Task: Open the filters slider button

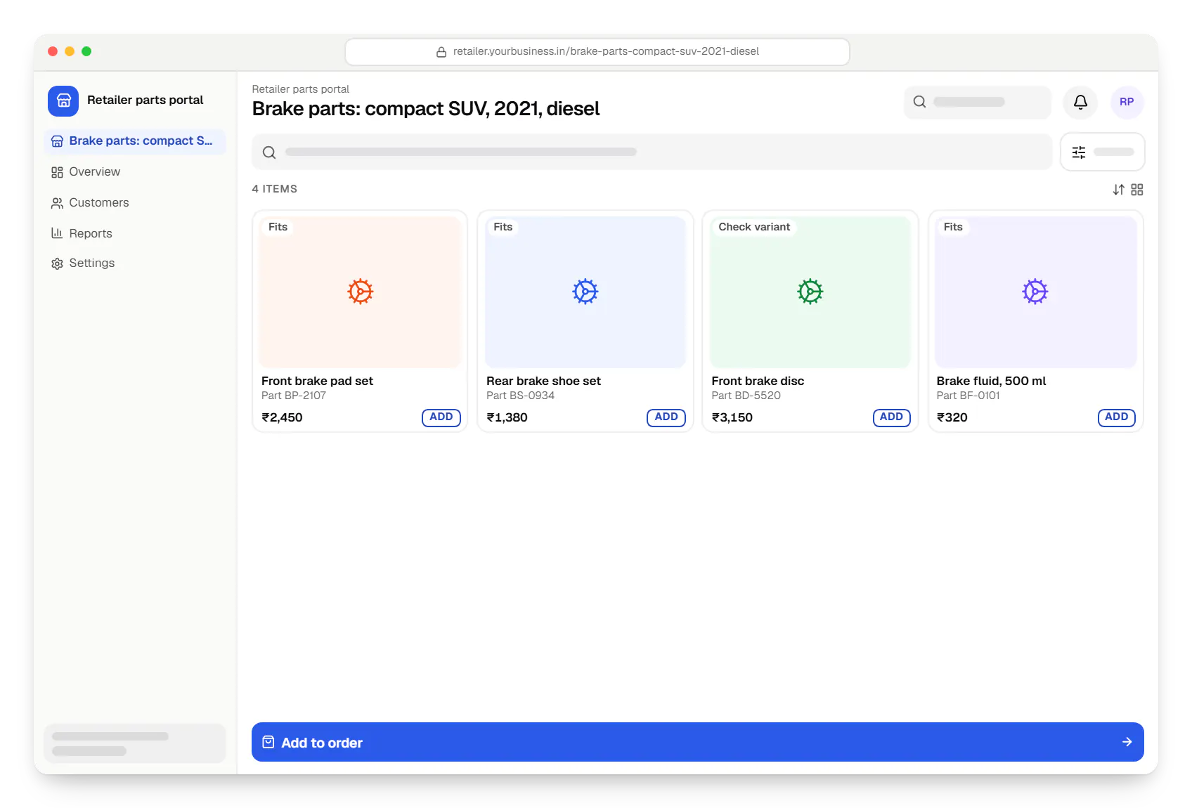Action: point(1102,152)
